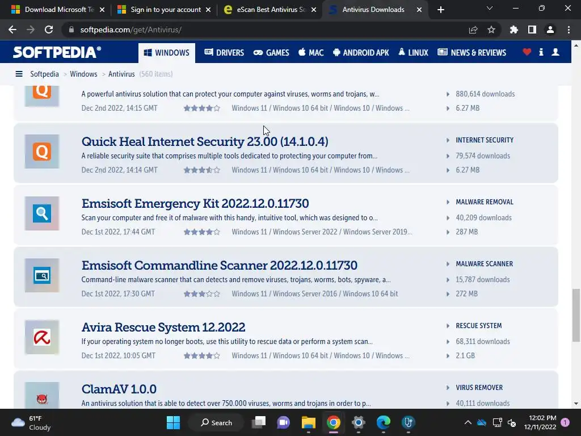Screen dimensions: 581x436
Task: Open weather widget showing 61°F Cloudy
Action: coord(31,422)
